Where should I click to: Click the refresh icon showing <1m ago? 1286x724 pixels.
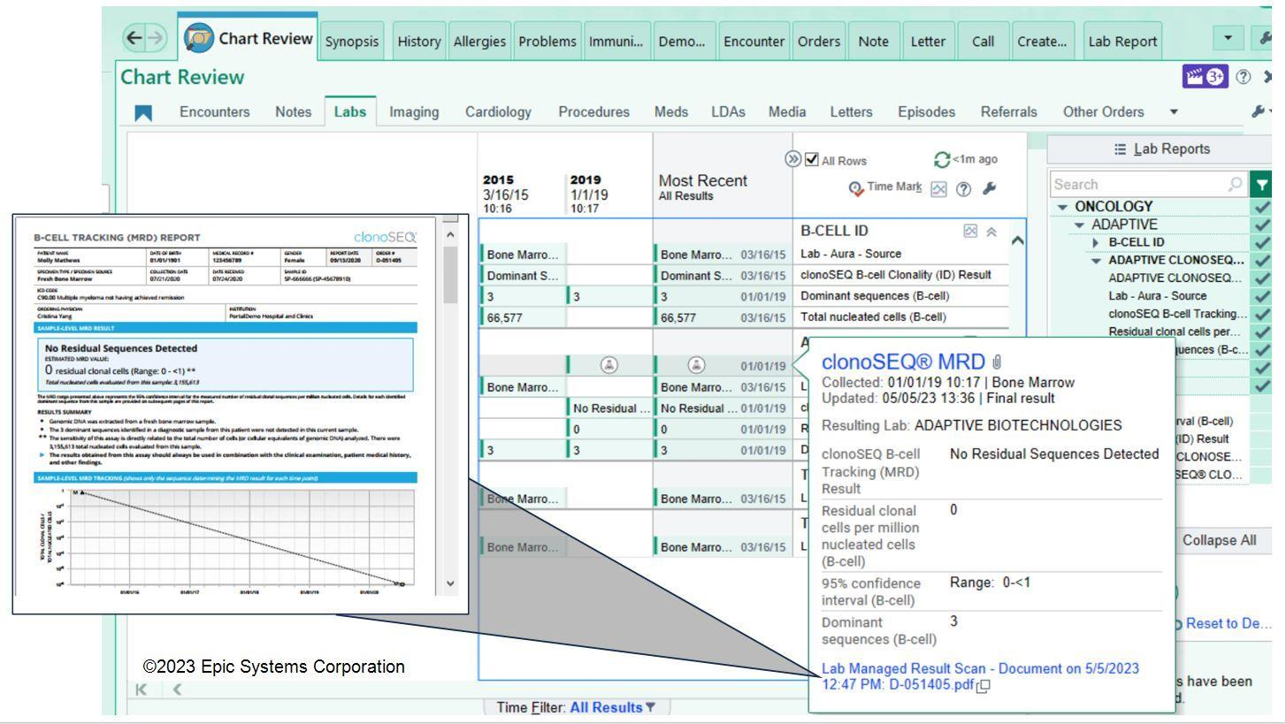(x=940, y=160)
